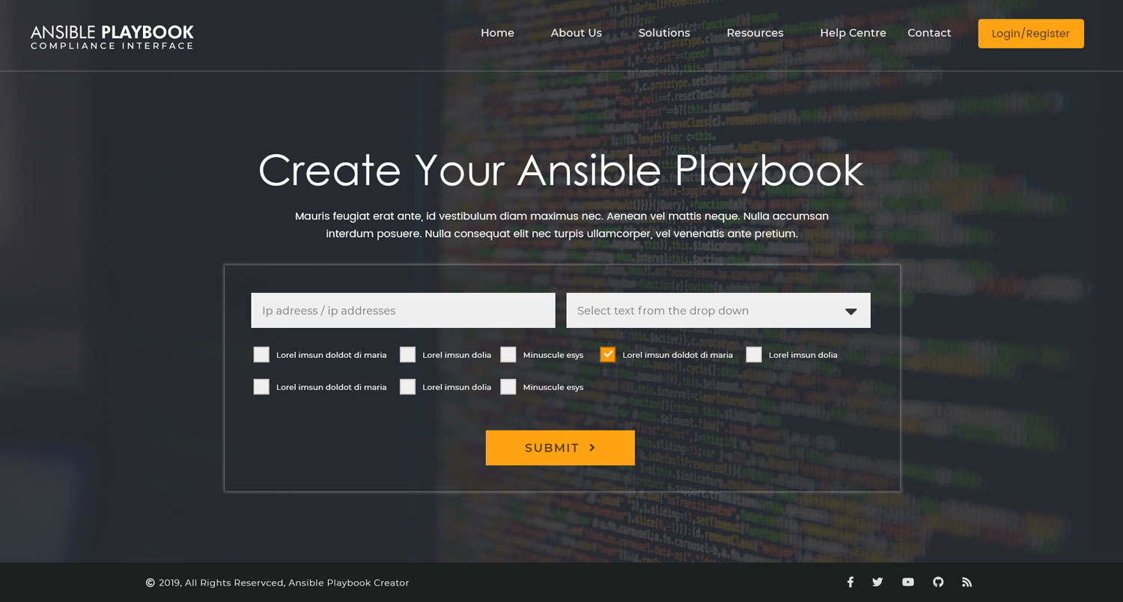Uncheck the orange checked 'Lorel imsun doldot di maria' box
Image resolution: width=1123 pixels, height=602 pixels.
(x=608, y=355)
